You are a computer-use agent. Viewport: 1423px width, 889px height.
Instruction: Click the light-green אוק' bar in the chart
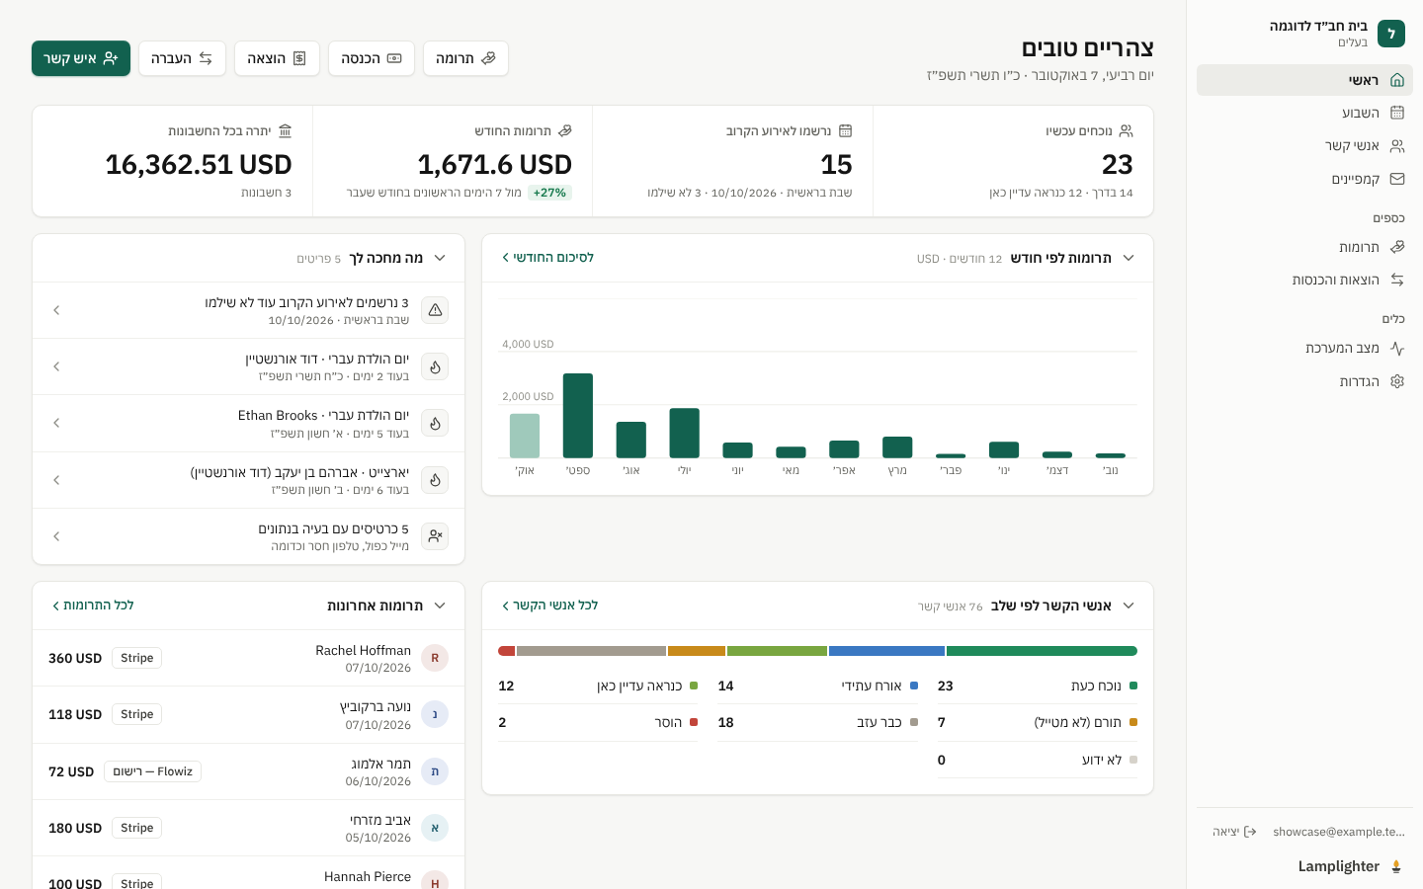click(525, 436)
